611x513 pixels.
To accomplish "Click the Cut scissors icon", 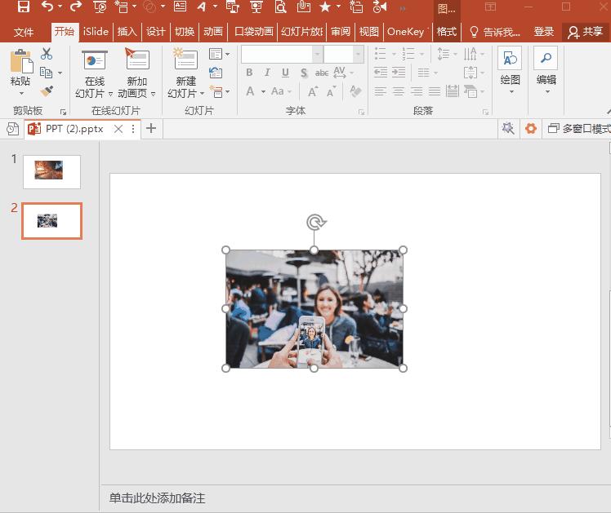I will coord(47,54).
